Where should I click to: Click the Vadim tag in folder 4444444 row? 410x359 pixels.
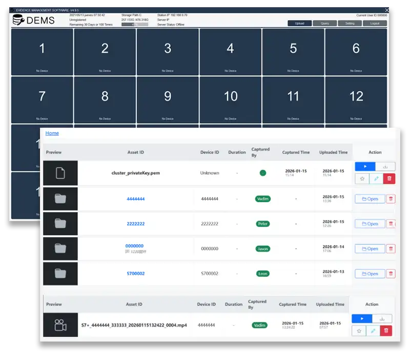263,199
